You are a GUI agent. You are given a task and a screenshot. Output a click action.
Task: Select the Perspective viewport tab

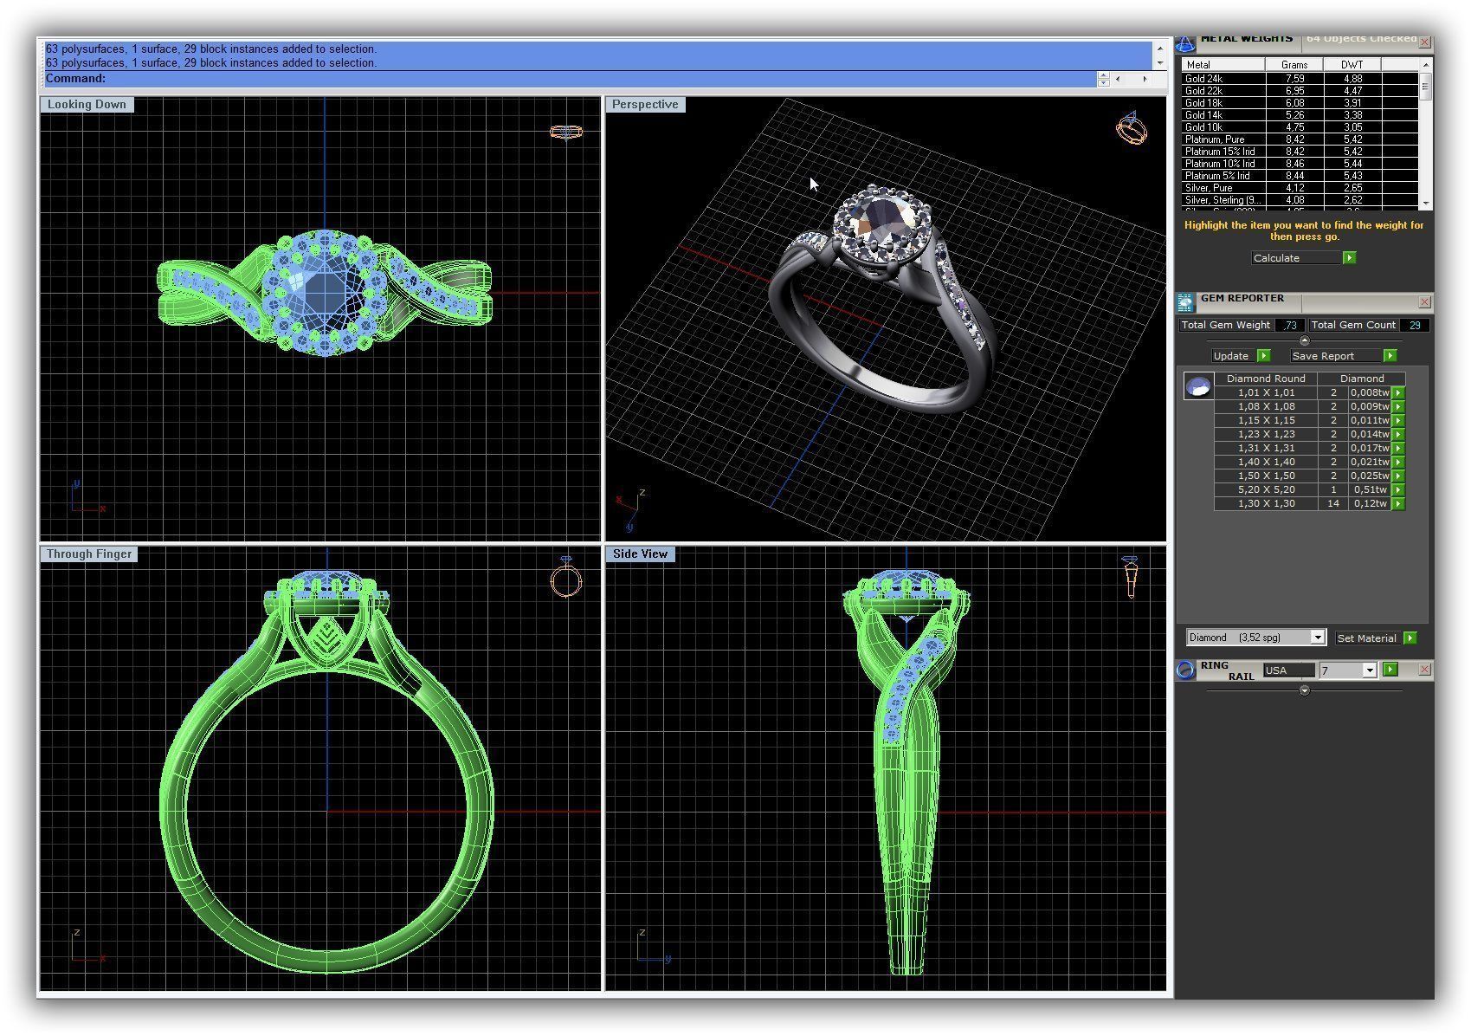click(645, 104)
